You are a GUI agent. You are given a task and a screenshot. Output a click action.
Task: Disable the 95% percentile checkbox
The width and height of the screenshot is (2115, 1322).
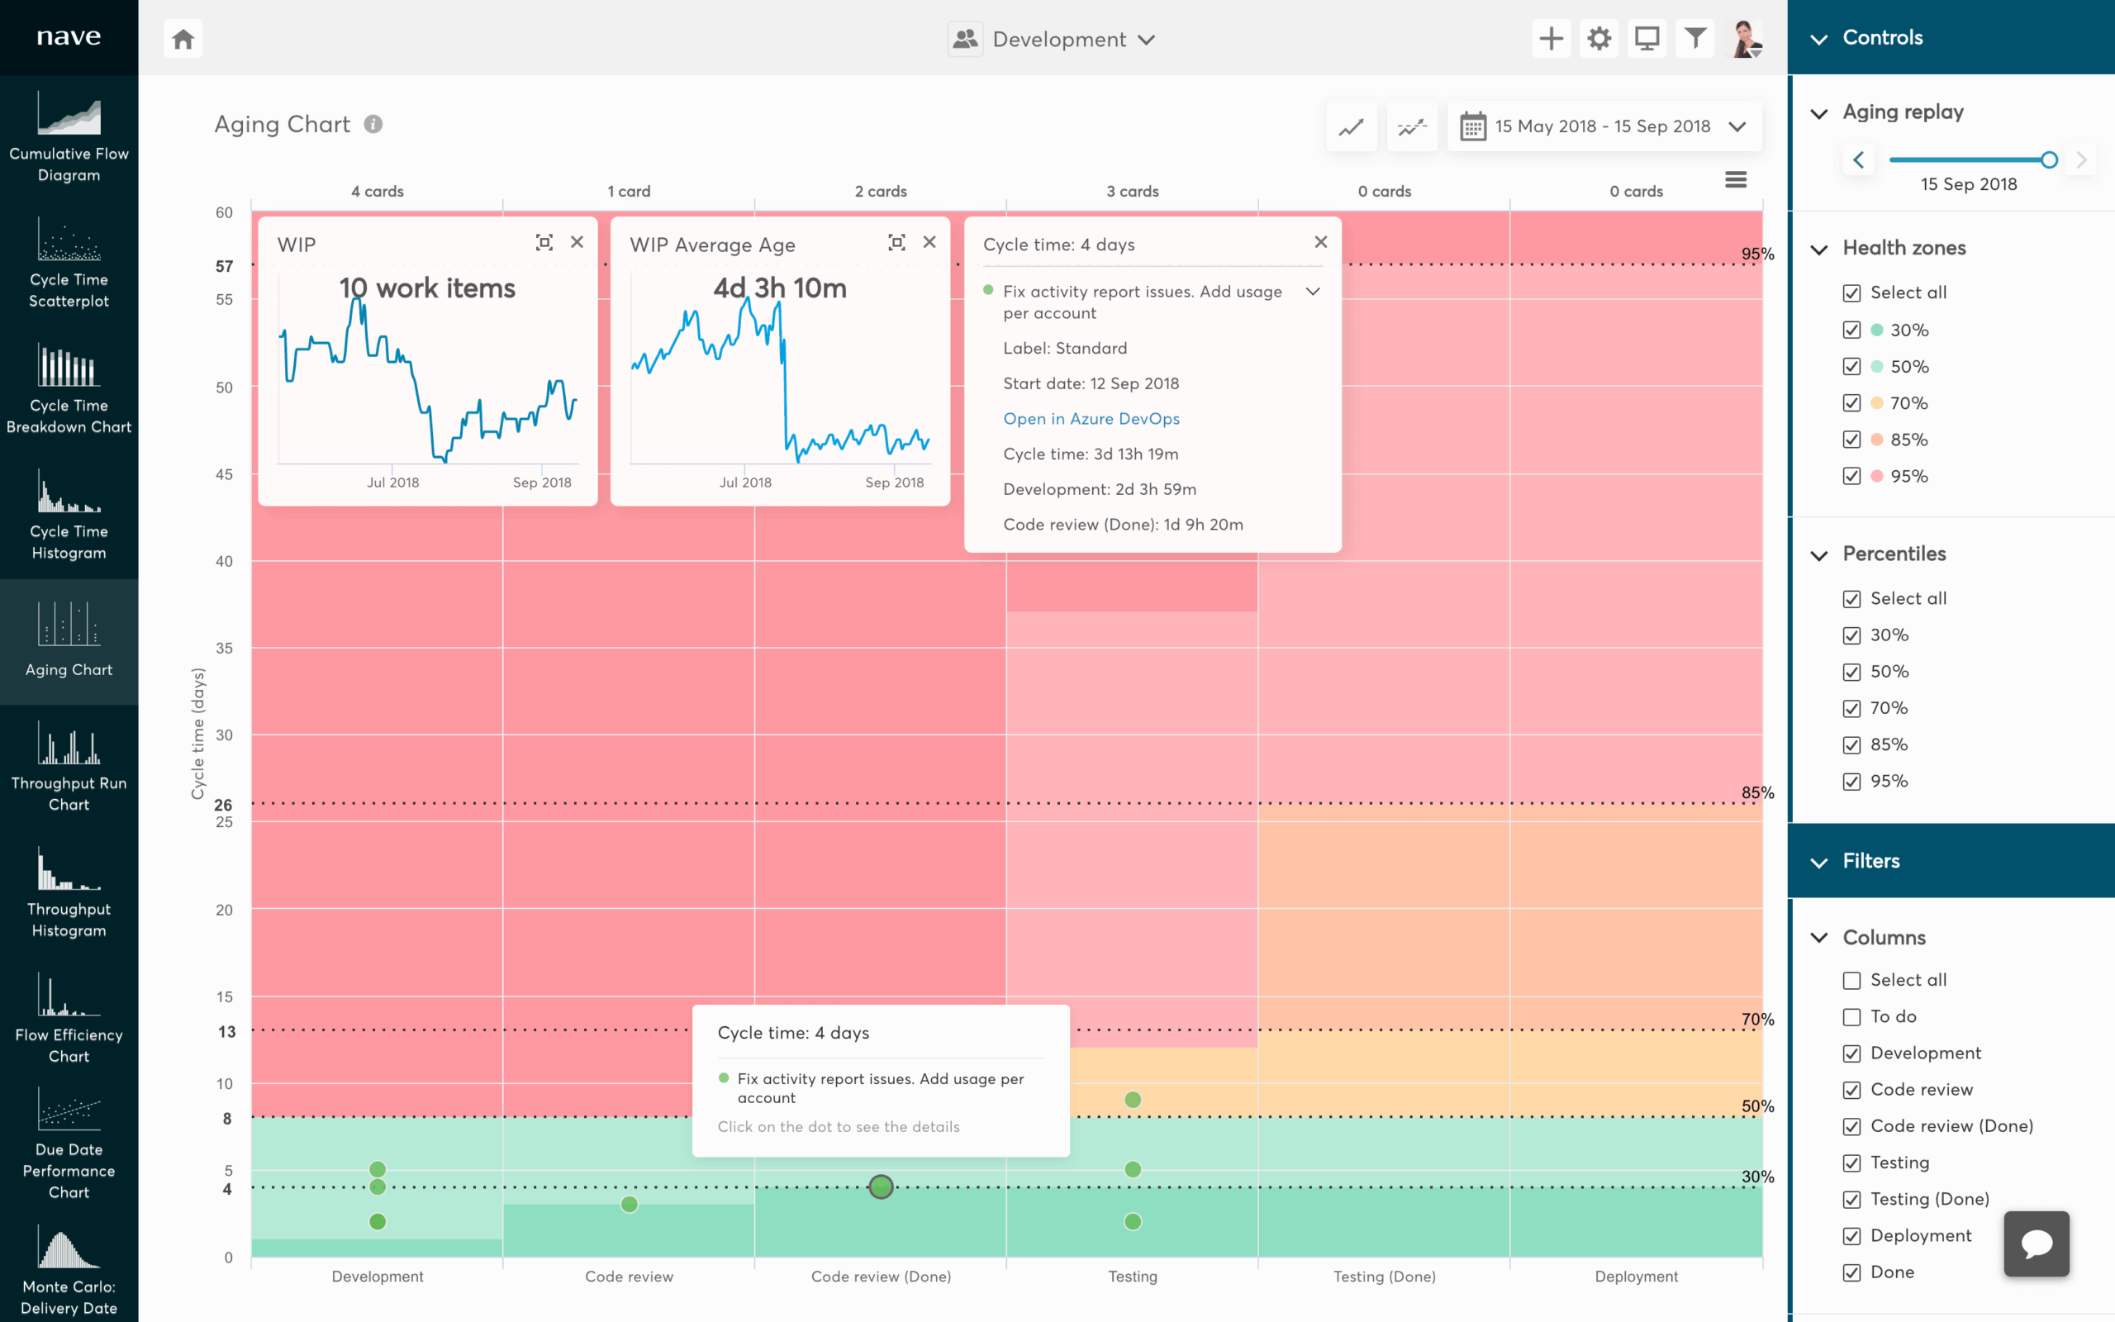(x=1854, y=781)
